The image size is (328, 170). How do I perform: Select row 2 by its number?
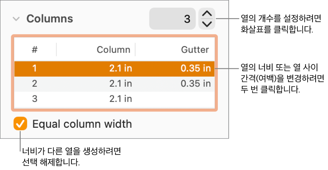point(35,84)
